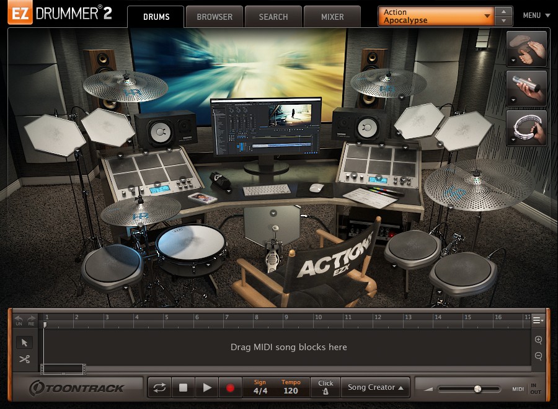Hit the second left hexagonal pad
The width and height of the screenshot is (558, 409).
coord(108,126)
